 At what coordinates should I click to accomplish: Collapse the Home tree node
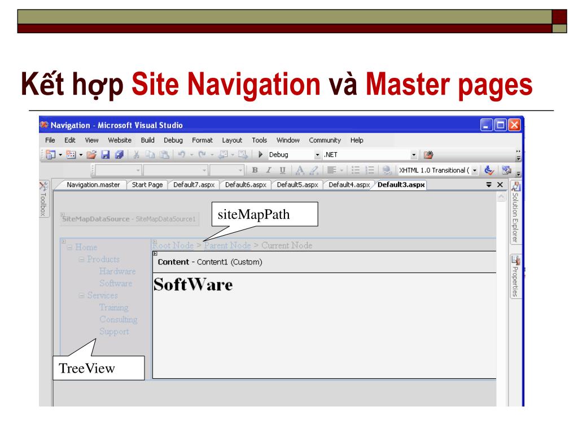[69, 248]
